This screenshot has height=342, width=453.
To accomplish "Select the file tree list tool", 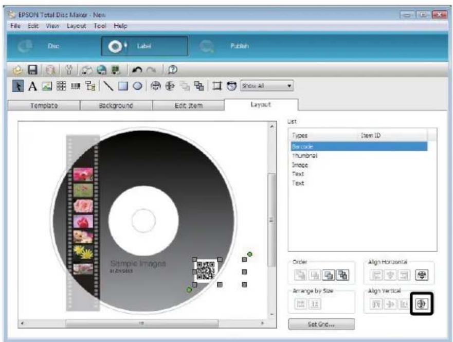I will pyautogui.click(x=90, y=86).
